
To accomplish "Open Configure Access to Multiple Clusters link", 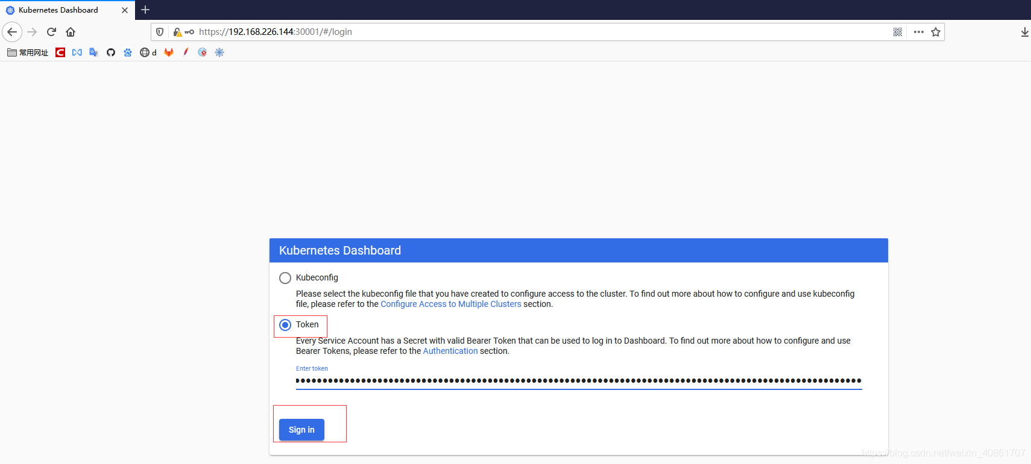I will 451,304.
